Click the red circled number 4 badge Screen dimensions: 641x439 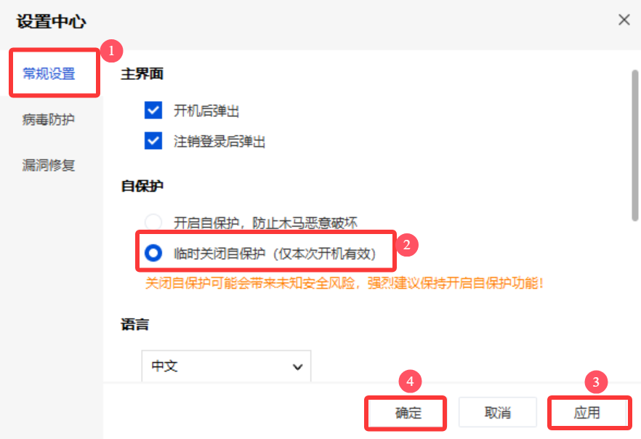410,382
